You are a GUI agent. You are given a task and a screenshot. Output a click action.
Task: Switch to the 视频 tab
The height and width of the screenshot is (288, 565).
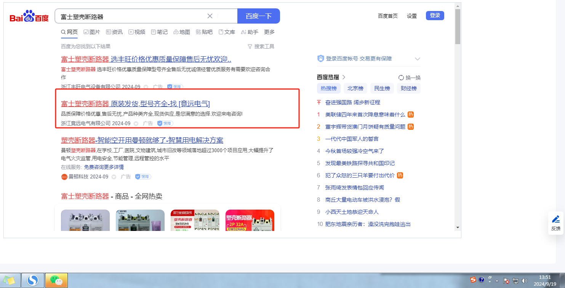tap(137, 32)
